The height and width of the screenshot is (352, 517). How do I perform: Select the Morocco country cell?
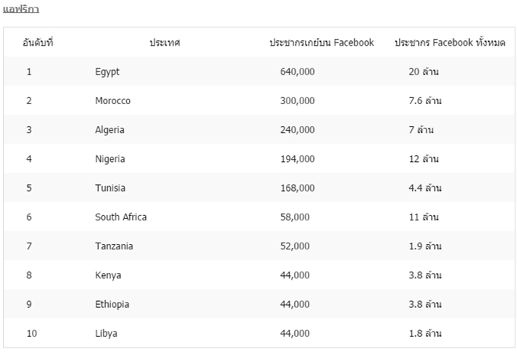[x=113, y=101]
